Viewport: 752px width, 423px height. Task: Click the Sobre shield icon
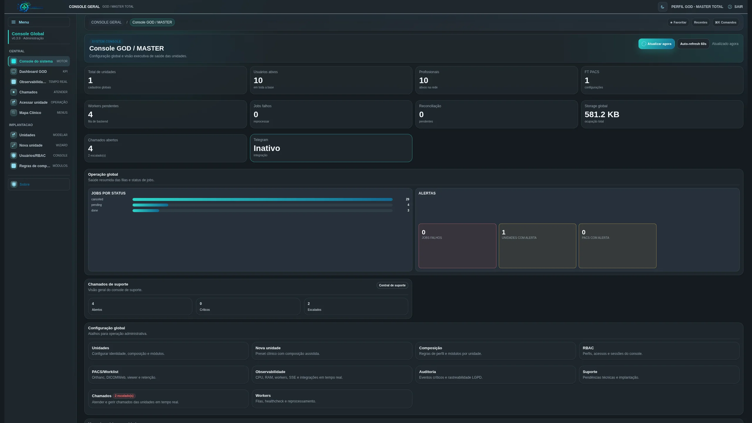pos(14,184)
